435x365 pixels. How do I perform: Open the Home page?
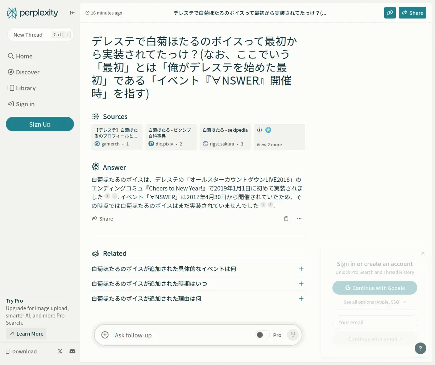[x=20, y=56]
